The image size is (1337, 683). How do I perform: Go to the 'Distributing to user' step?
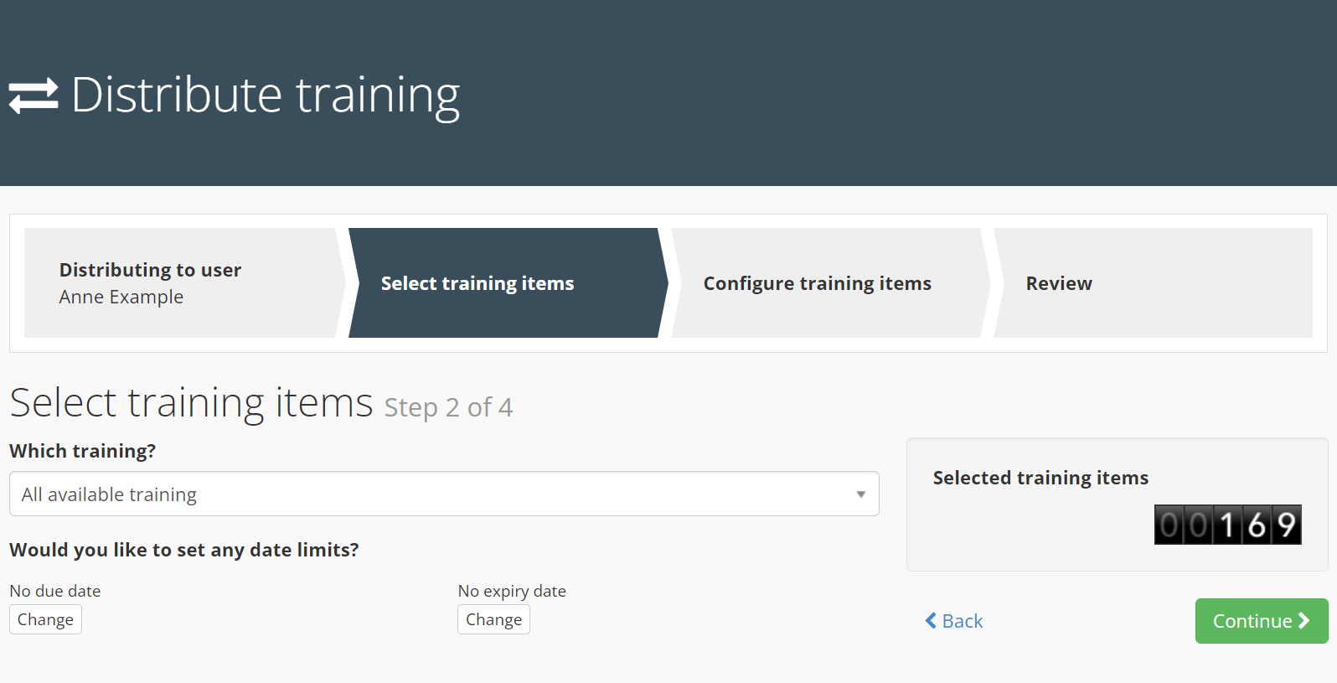tap(181, 283)
